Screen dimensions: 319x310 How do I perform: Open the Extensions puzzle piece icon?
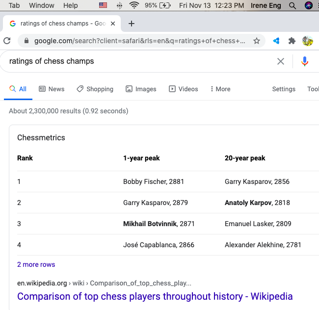point(292,41)
